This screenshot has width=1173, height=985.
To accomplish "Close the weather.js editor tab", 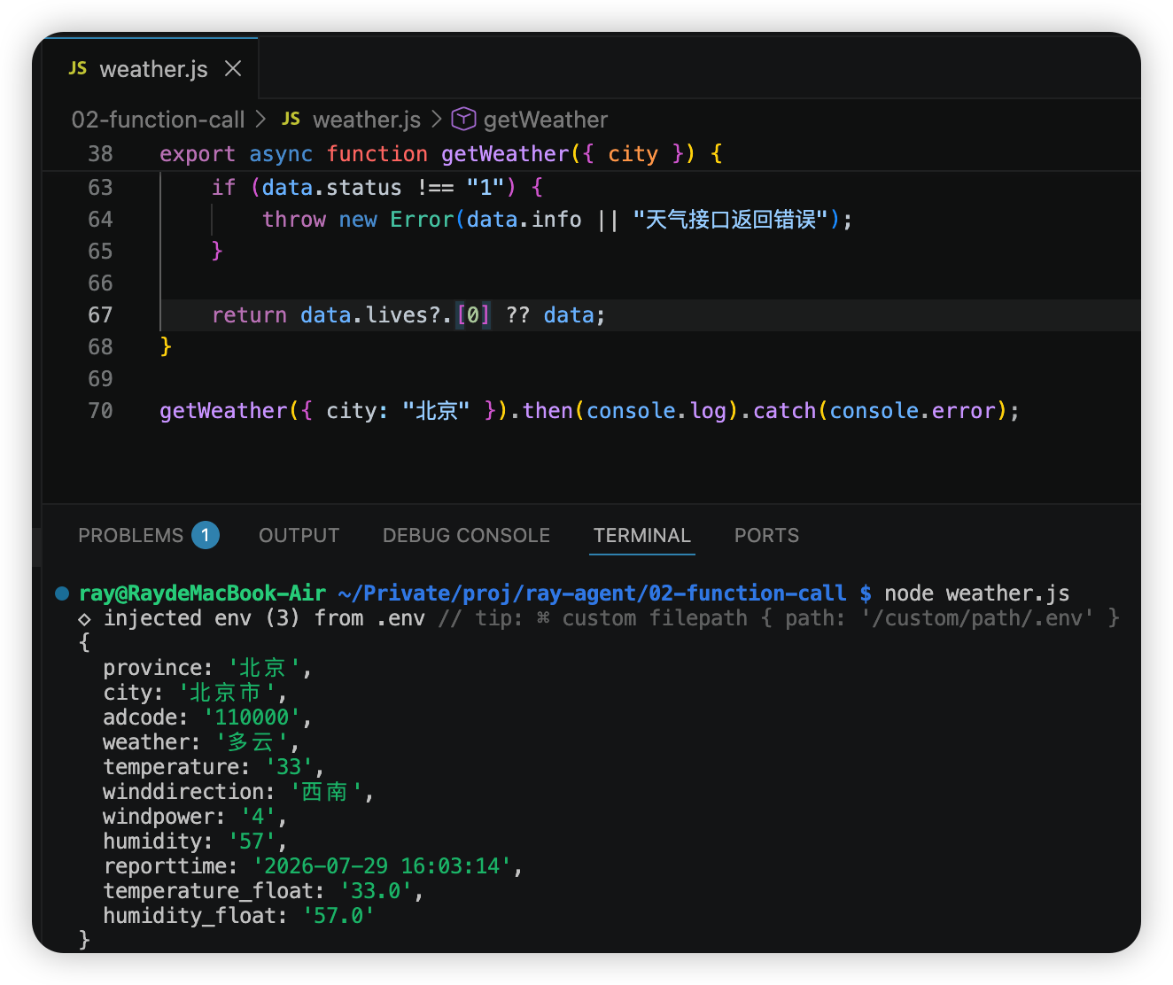I will point(233,68).
